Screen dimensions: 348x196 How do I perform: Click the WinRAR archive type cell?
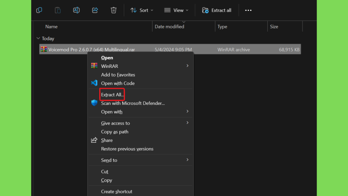[x=233, y=50]
